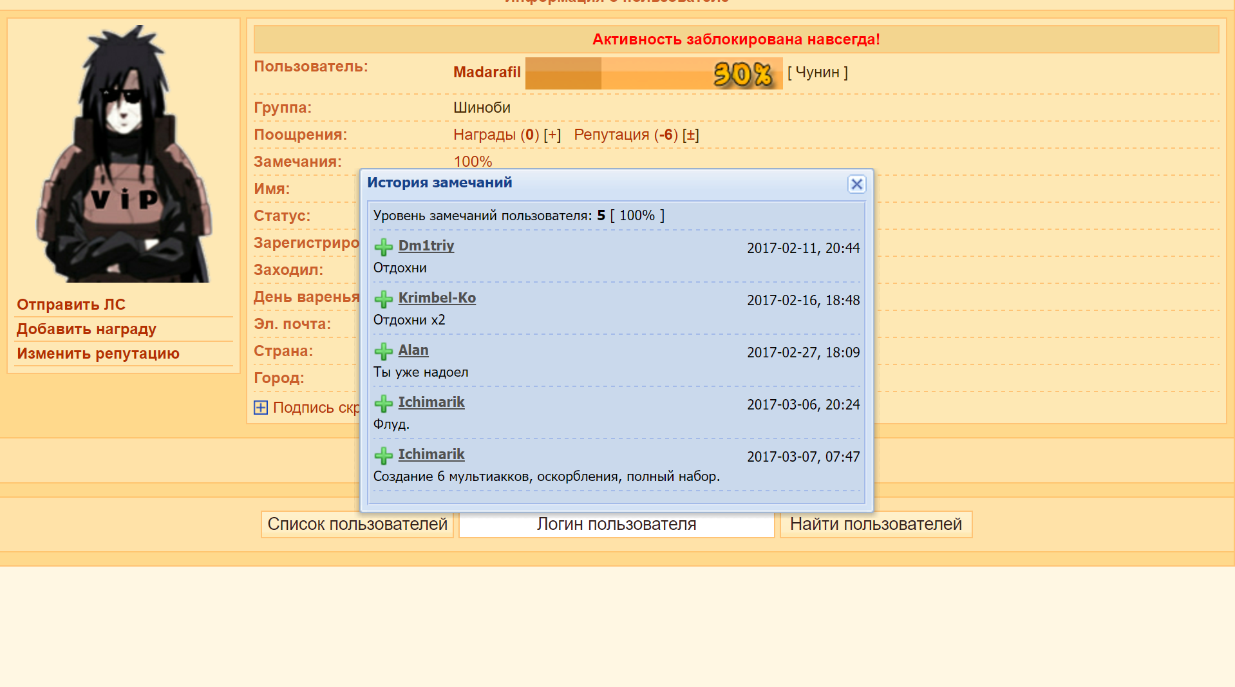Viewport: 1235px width, 687px height.
Task: Click Активность заблокирована навсегда! banner
Action: (x=736, y=39)
